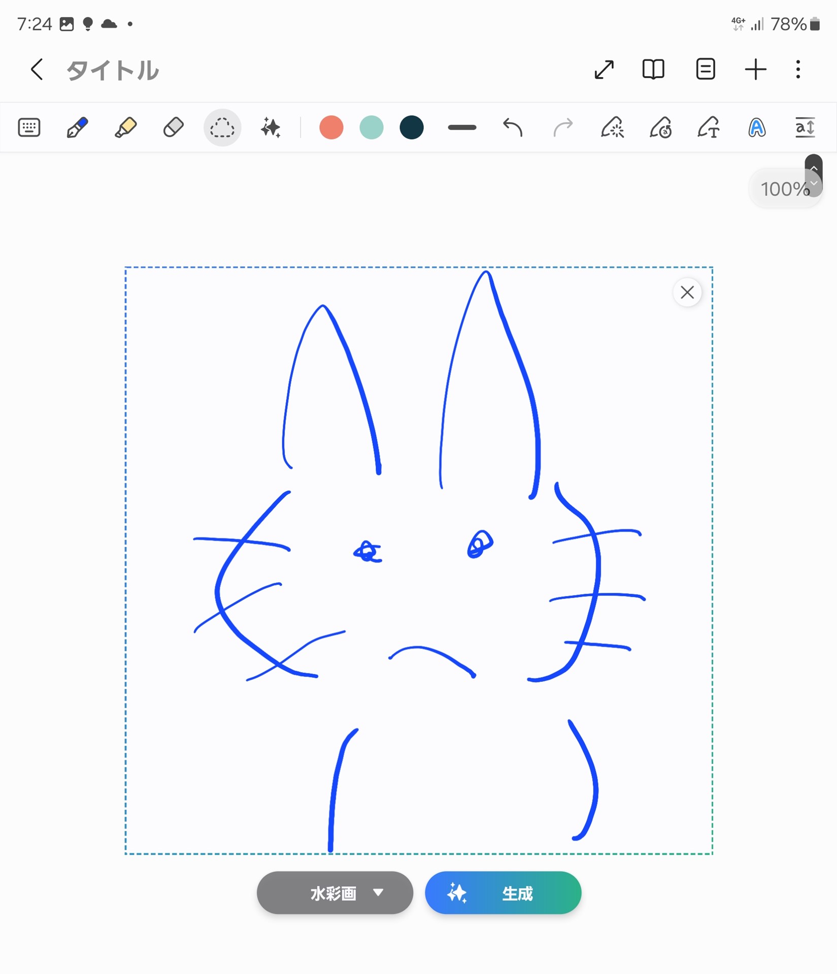Add a new page with the plus icon
This screenshot has width=837, height=974.
pos(755,70)
